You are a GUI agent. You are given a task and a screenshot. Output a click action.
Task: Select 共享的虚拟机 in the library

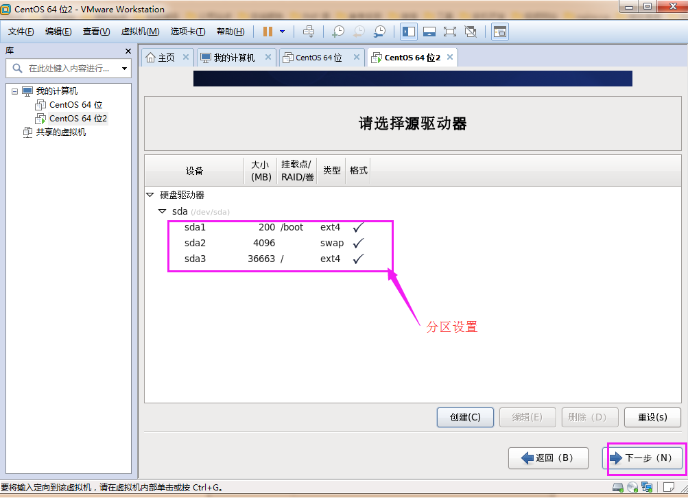click(61, 132)
